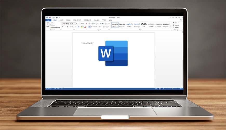
Task: Clear all formatting
Action: point(86,23)
